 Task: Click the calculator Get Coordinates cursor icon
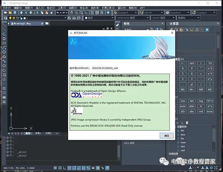pyautogui.click(x=187, y=30)
